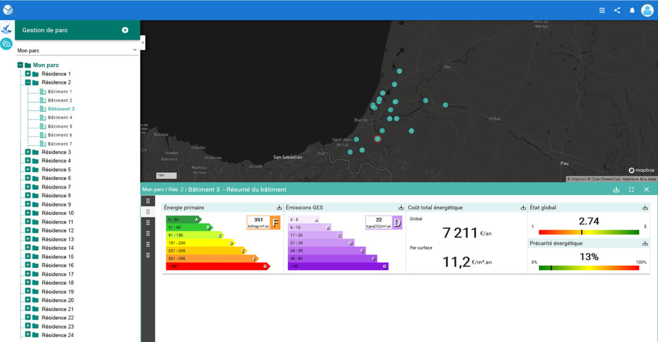Click the red G energy class bar
Screen dimensions: 658x342
point(218,266)
